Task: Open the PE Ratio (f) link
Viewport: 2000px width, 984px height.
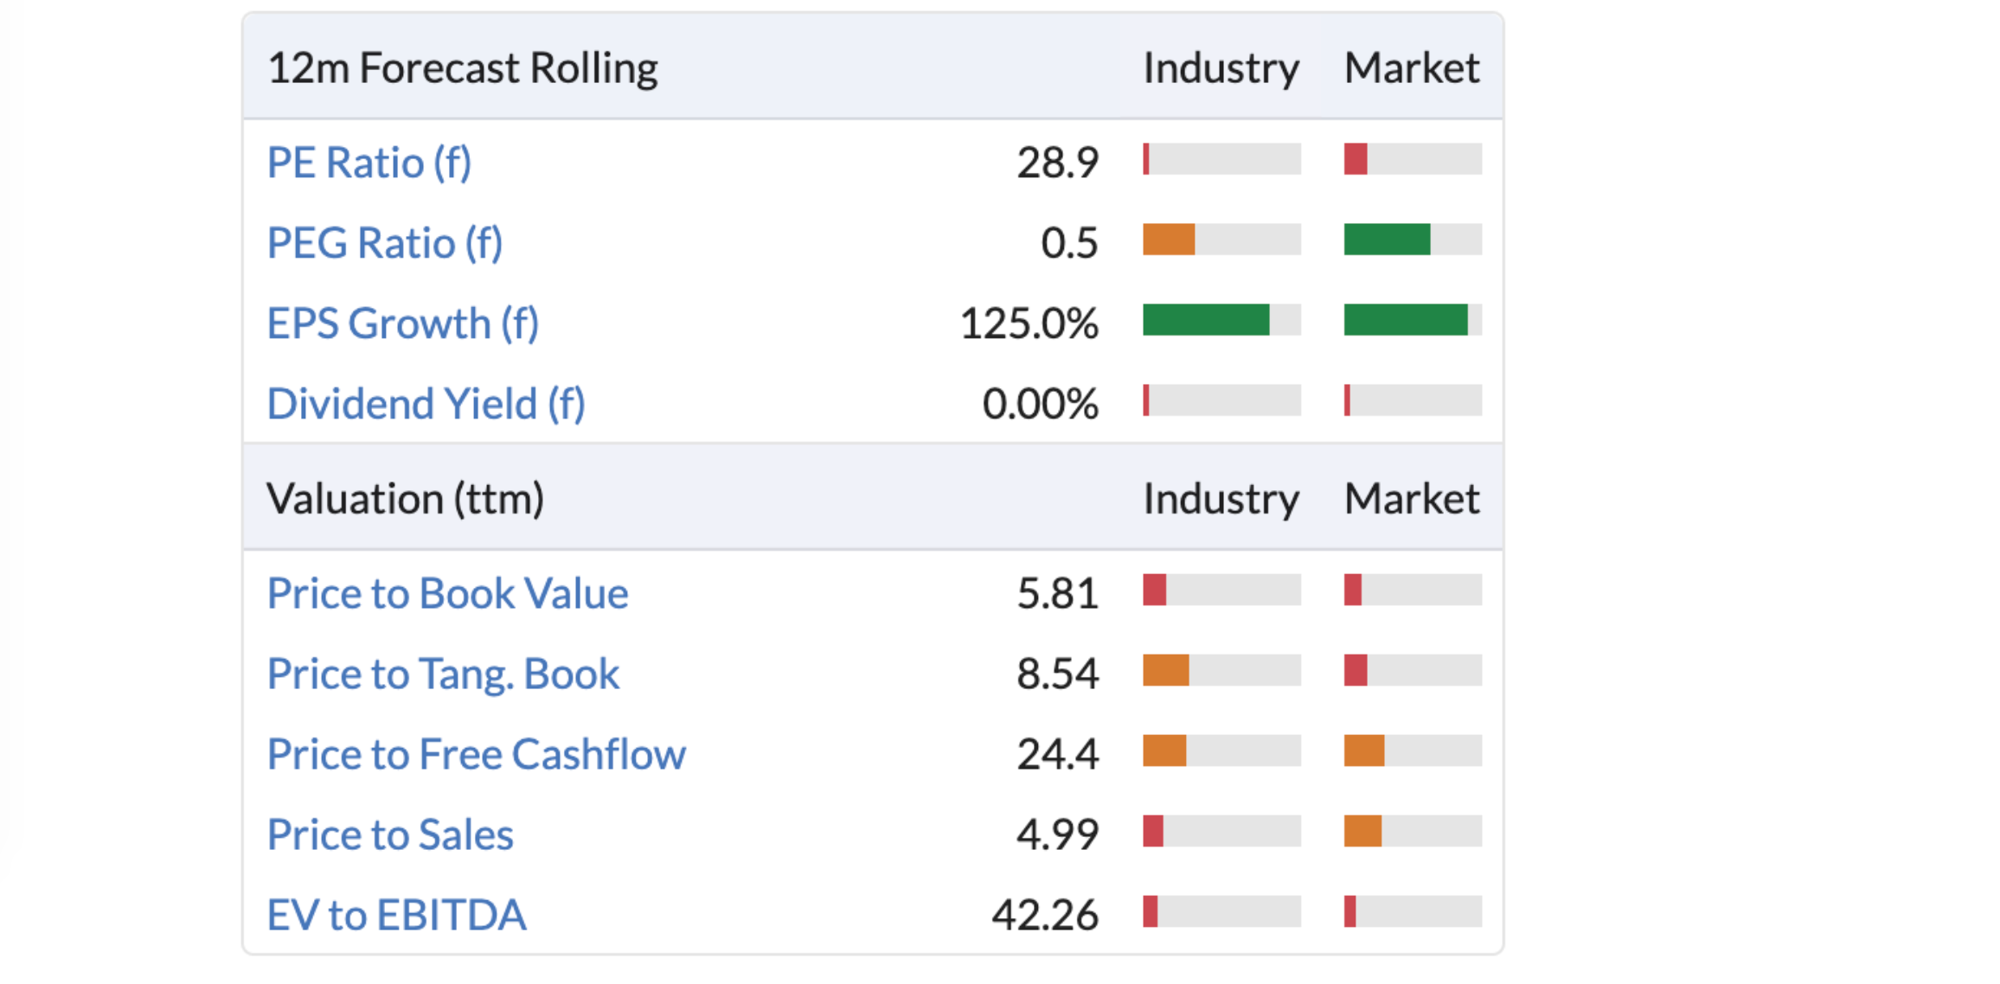Action: [x=369, y=163]
